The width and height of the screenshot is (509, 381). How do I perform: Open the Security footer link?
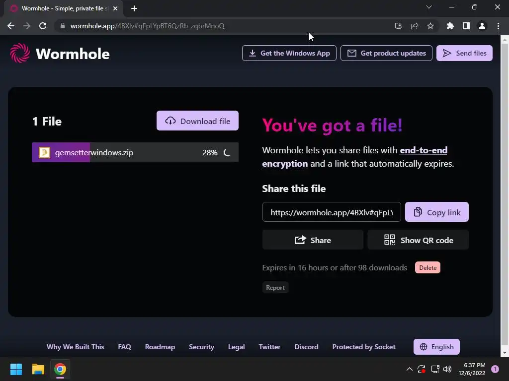coord(201,347)
